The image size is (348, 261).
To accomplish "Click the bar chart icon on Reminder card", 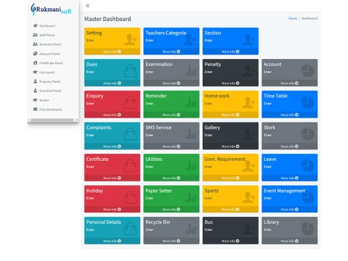I will coord(191,102).
